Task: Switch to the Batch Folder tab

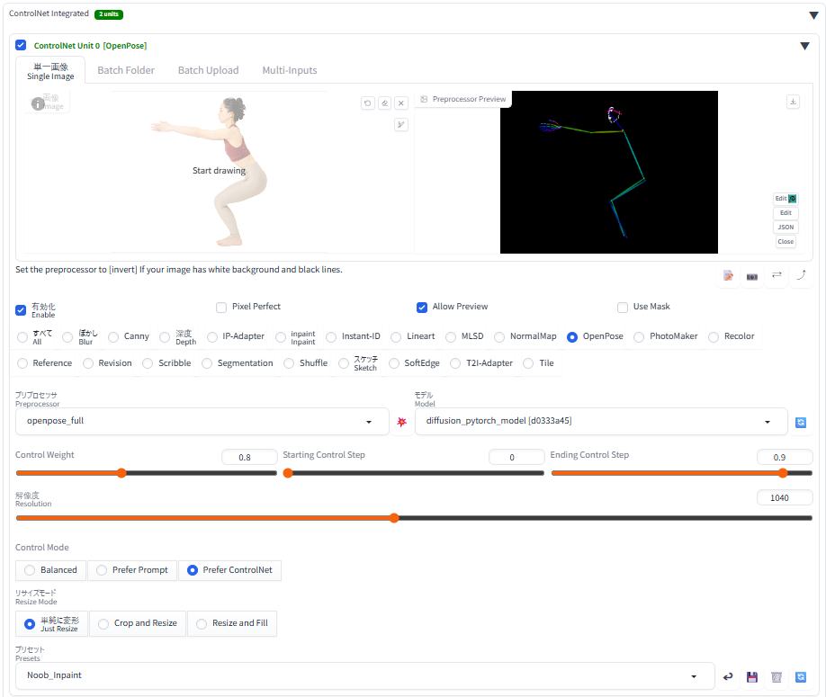Action: pos(126,70)
